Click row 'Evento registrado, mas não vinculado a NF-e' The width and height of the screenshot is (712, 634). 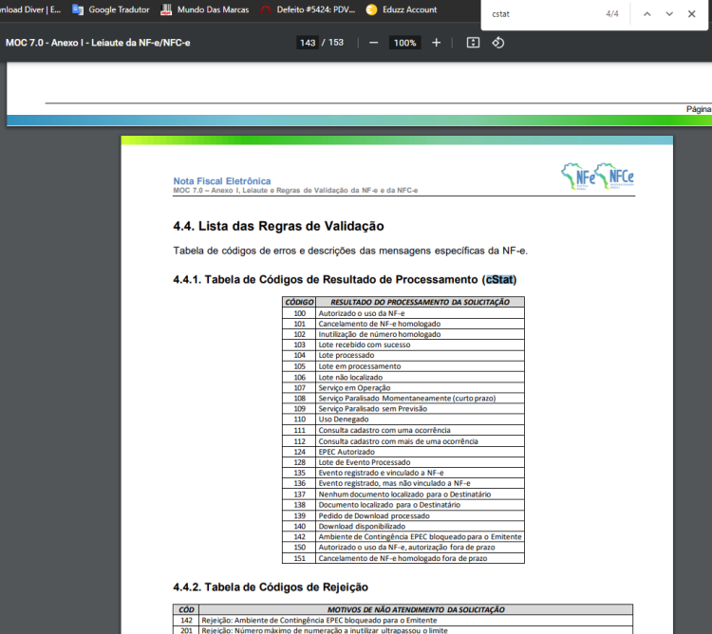click(403, 483)
